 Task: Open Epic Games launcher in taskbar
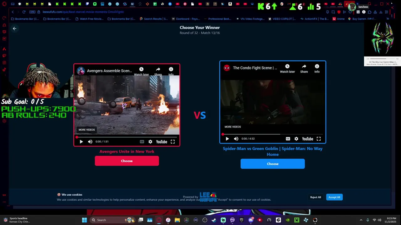[x=242, y=220]
